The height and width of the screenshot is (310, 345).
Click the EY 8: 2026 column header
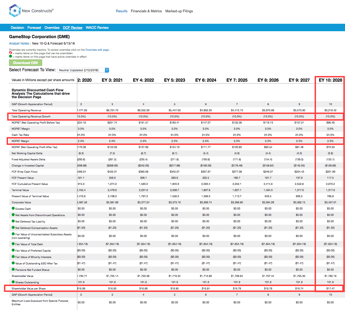pyautogui.click(x=268, y=80)
